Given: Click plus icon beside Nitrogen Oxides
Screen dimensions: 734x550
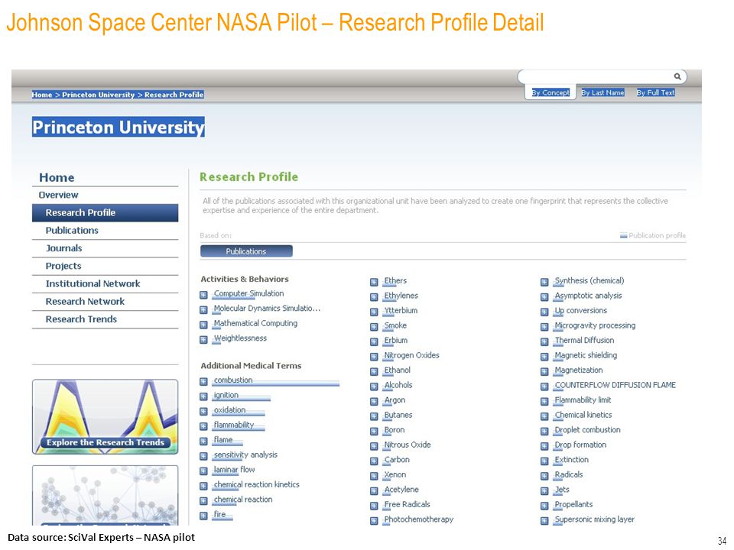Looking at the screenshot, I should (x=374, y=357).
